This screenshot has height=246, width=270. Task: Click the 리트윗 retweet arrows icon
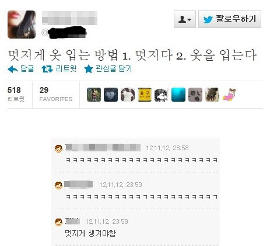[x=47, y=69]
